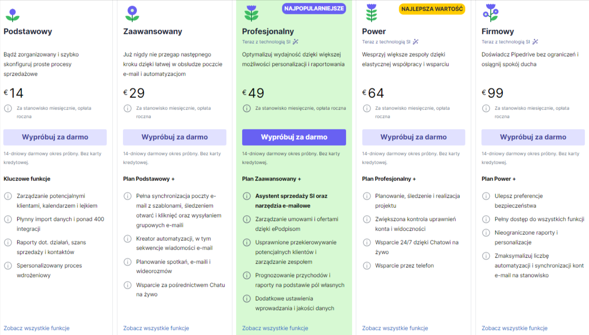Click info icon beside Wsparcie przez telefon
Image resolution: width=589 pixels, height=335 pixels.
click(367, 266)
